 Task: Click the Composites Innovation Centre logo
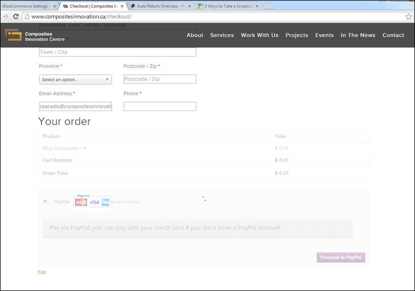coord(34,36)
